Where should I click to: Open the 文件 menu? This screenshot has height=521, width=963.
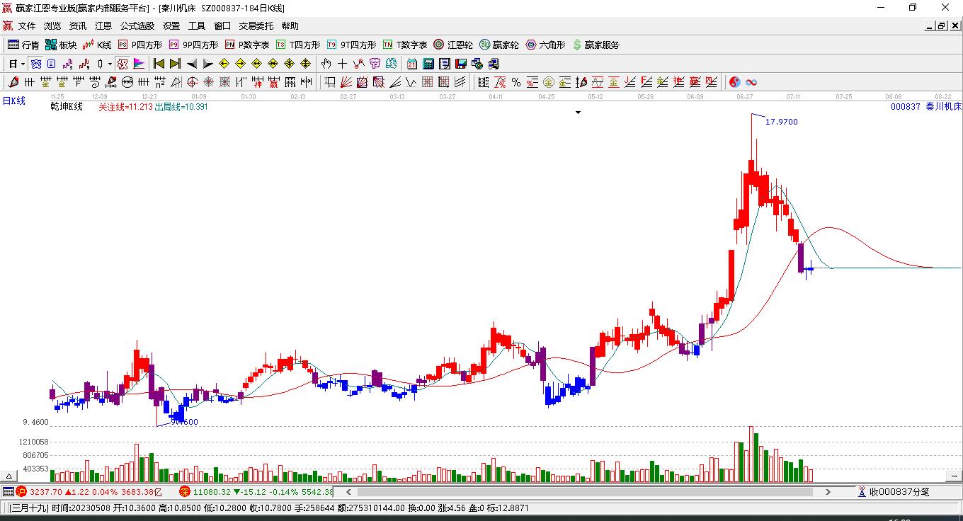tap(27, 26)
